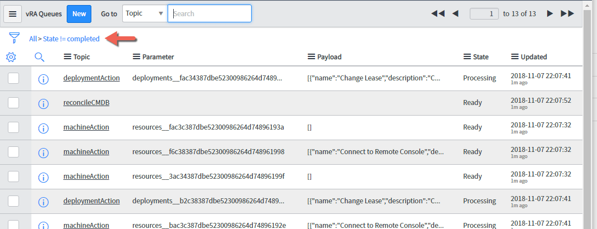Click into the Search text field
Screen dimensions: 597x229
(x=210, y=13)
